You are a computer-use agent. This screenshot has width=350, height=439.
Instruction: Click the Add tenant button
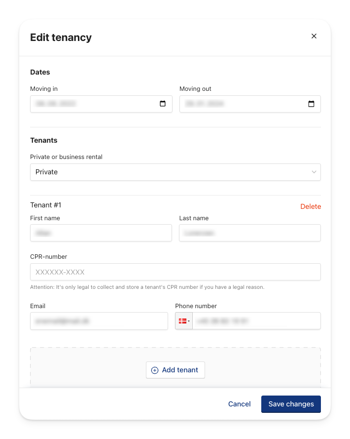(x=175, y=370)
